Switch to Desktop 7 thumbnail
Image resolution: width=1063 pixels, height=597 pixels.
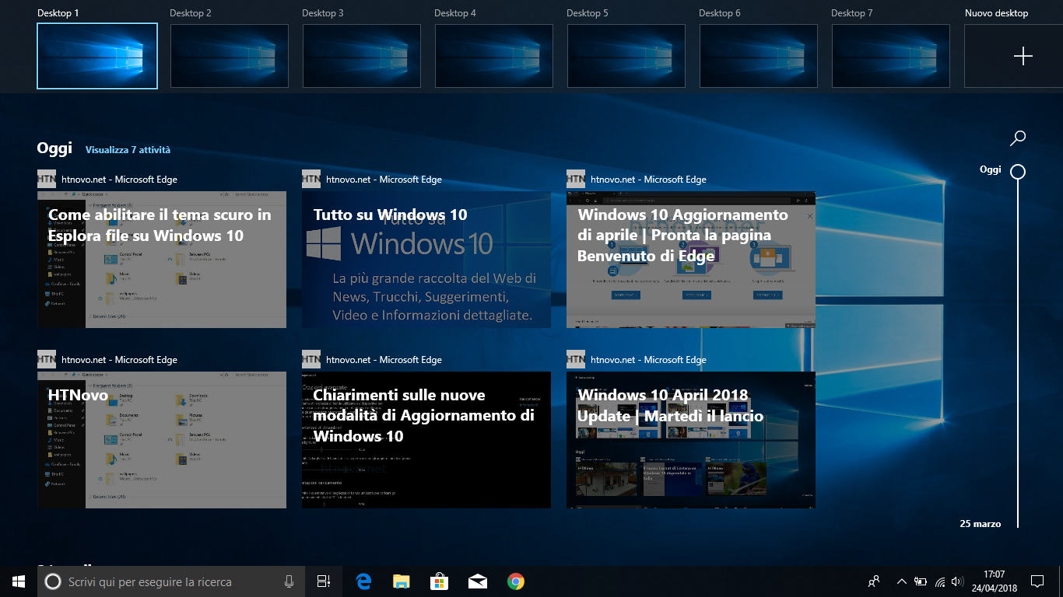pyautogui.click(x=891, y=56)
